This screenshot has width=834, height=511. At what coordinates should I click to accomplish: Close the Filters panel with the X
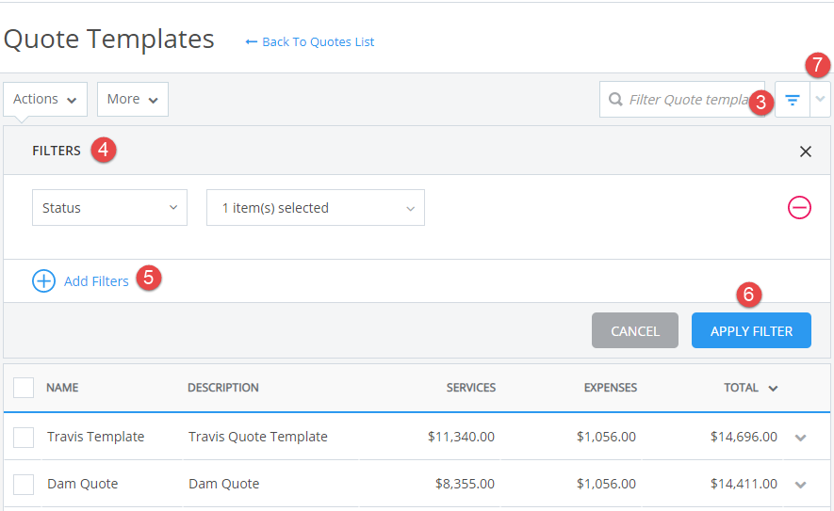[x=806, y=152]
